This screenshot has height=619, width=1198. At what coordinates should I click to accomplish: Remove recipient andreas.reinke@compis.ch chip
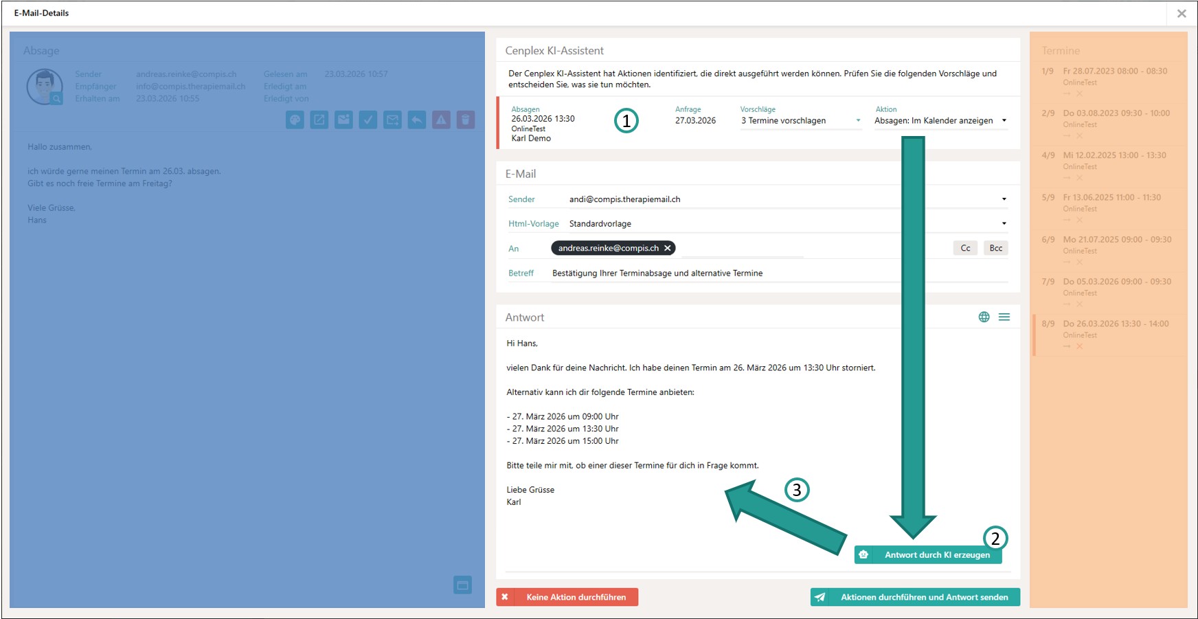click(x=667, y=248)
